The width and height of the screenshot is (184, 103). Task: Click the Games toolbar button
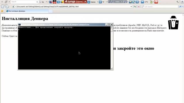(92, 2)
